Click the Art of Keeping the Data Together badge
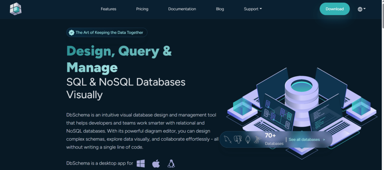This screenshot has height=170, width=384. pyautogui.click(x=107, y=33)
